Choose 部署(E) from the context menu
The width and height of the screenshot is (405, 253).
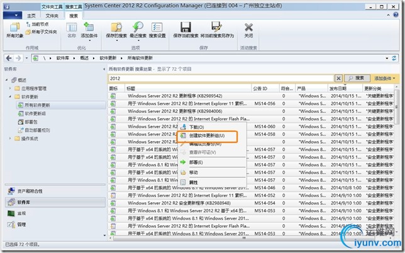click(x=212, y=162)
